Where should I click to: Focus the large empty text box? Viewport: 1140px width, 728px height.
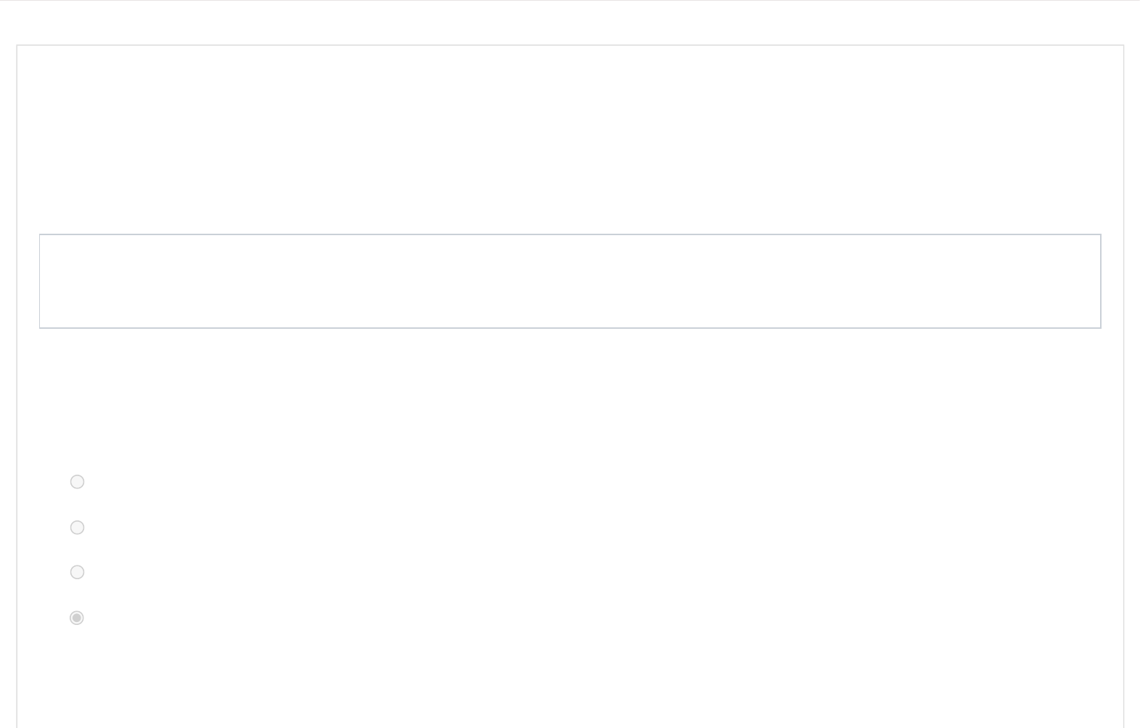pyautogui.click(x=570, y=282)
